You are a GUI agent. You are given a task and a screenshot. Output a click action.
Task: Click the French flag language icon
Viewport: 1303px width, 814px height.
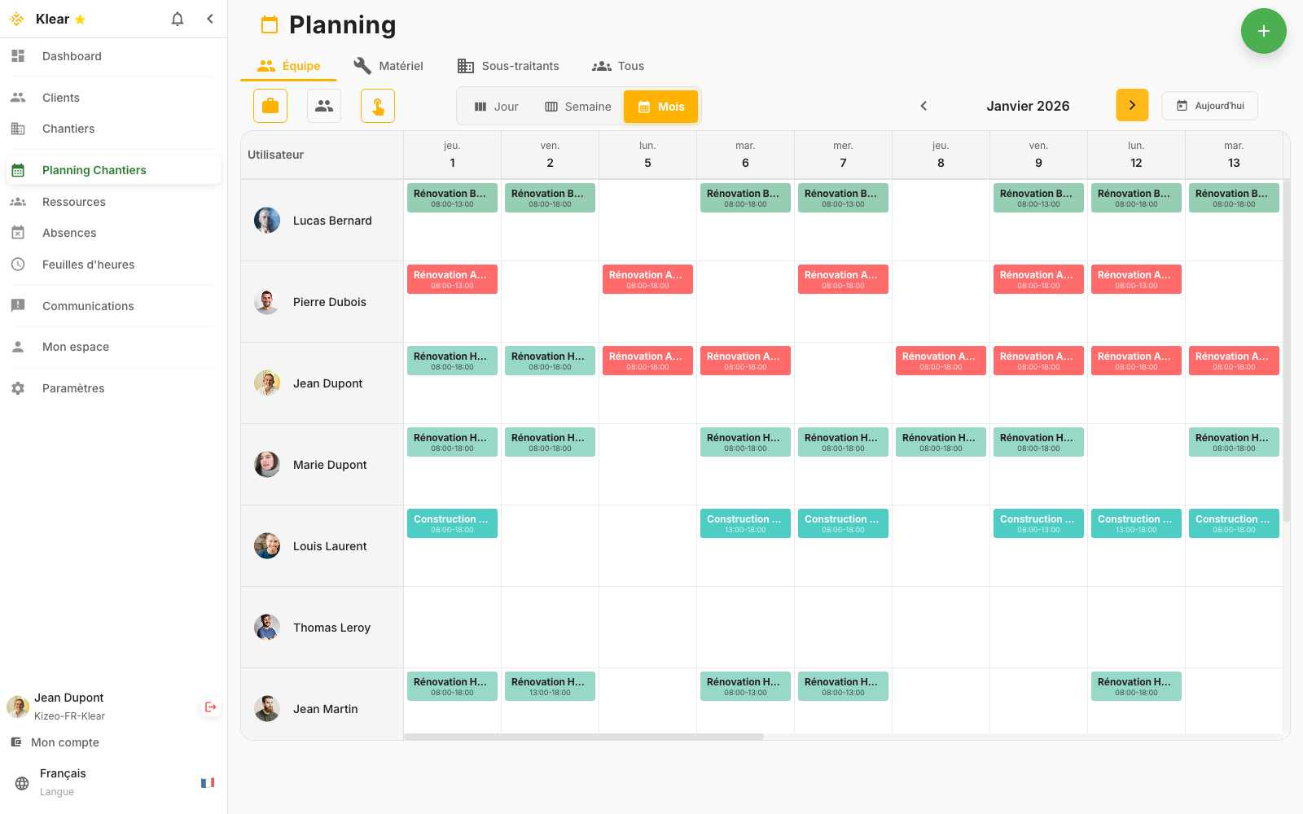pyautogui.click(x=208, y=782)
